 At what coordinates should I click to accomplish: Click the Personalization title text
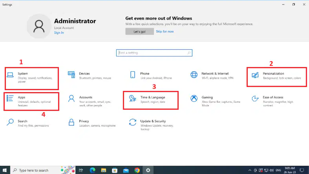(x=273, y=74)
